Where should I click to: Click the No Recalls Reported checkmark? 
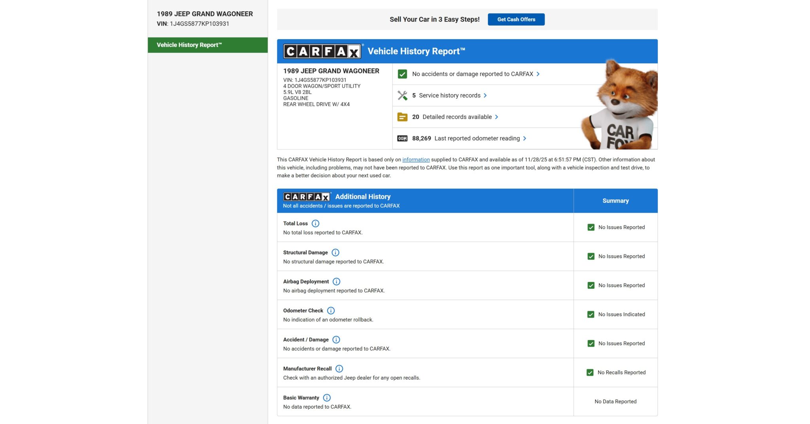coord(590,373)
